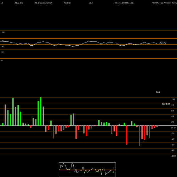177x177 pixels.
Task: Click the -40 label on MR axis
Action: click(173, 139)
